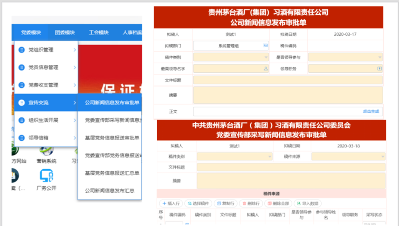Click round icon beside 党组织管理
This screenshot has width=399, height=226.
coord(21,50)
